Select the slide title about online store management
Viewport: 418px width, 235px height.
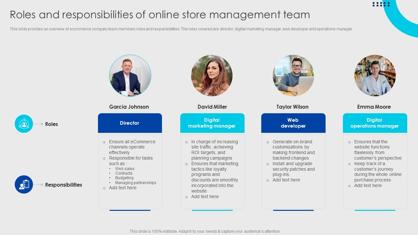[160, 15]
